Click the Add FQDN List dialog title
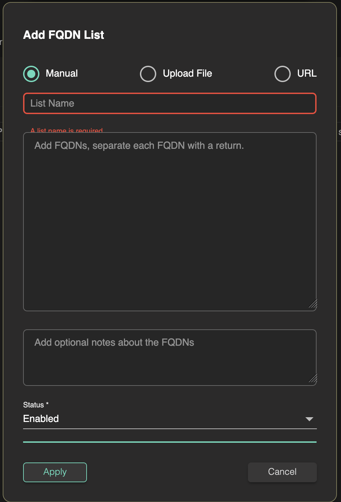Image resolution: width=341 pixels, height=502 pixels. click(64, 35)
